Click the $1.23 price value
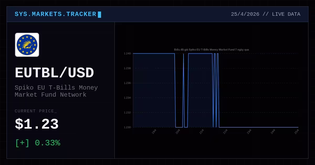Image resolution: width=315 pixels, height=165 pixels. click(x=37, y=124)
